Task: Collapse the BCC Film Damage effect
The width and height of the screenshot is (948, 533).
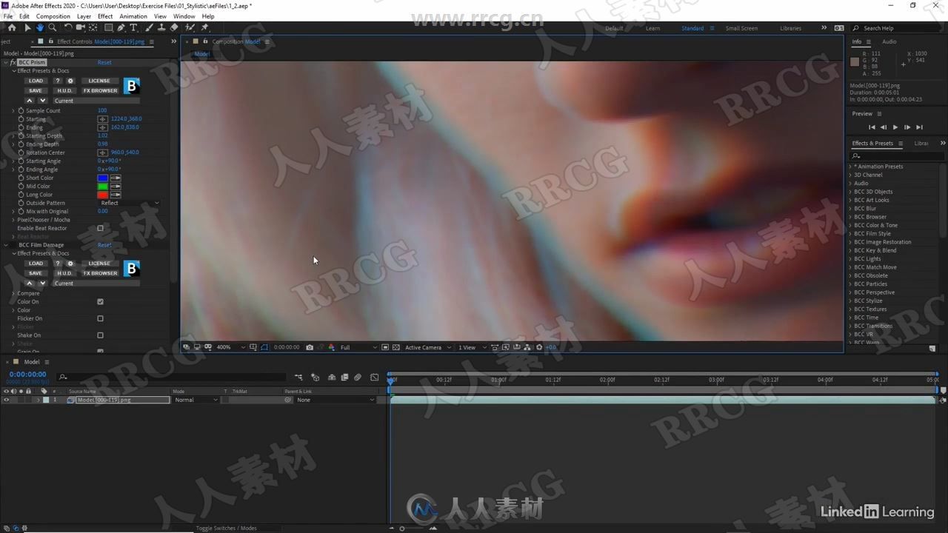Action: click(6, 245)
